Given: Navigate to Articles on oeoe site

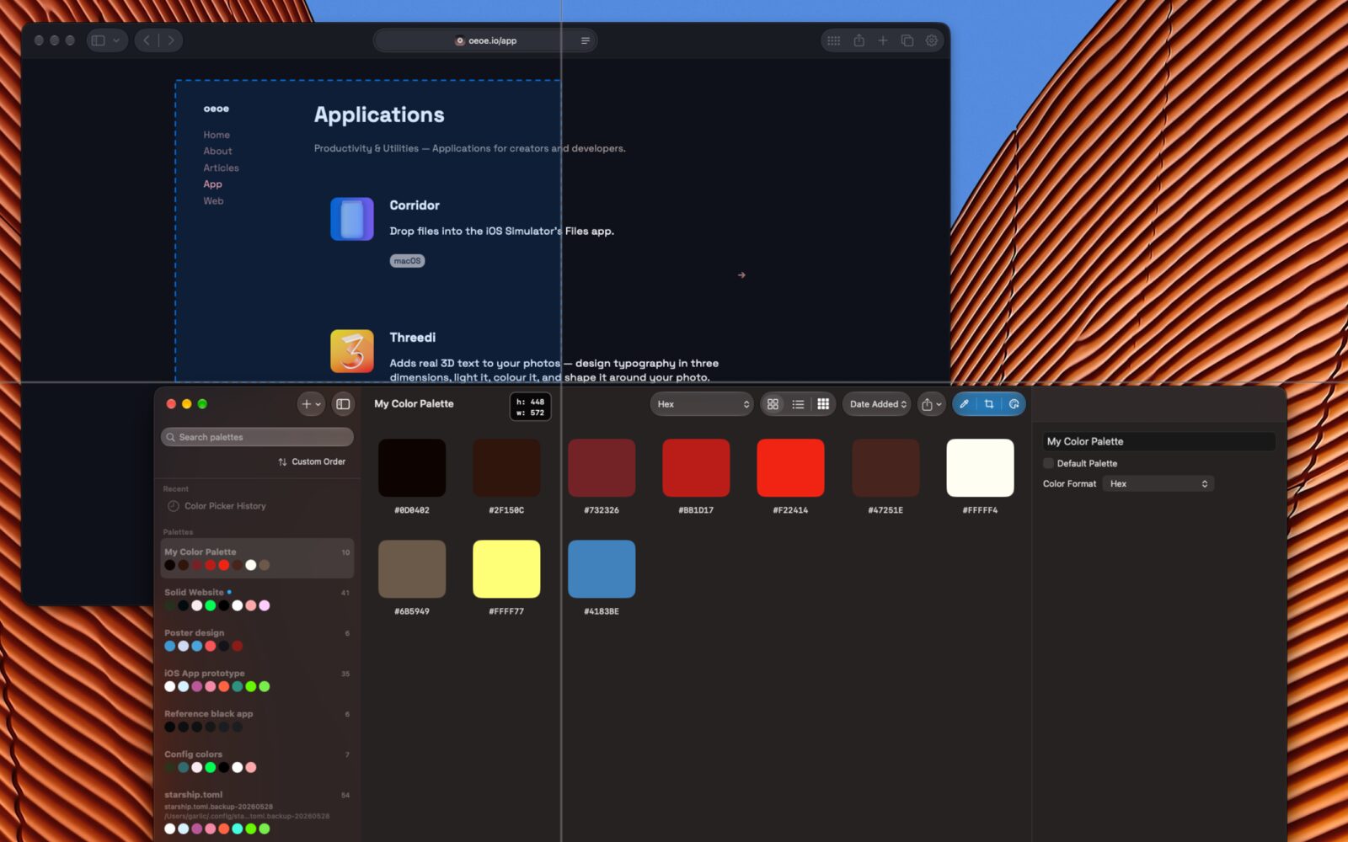Looking at the screenshot, I should click(x=221, y=168).
